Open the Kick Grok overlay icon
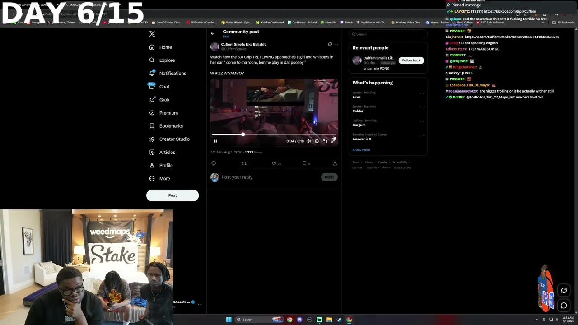The image size is (578, 325). (x=564, y=290)
